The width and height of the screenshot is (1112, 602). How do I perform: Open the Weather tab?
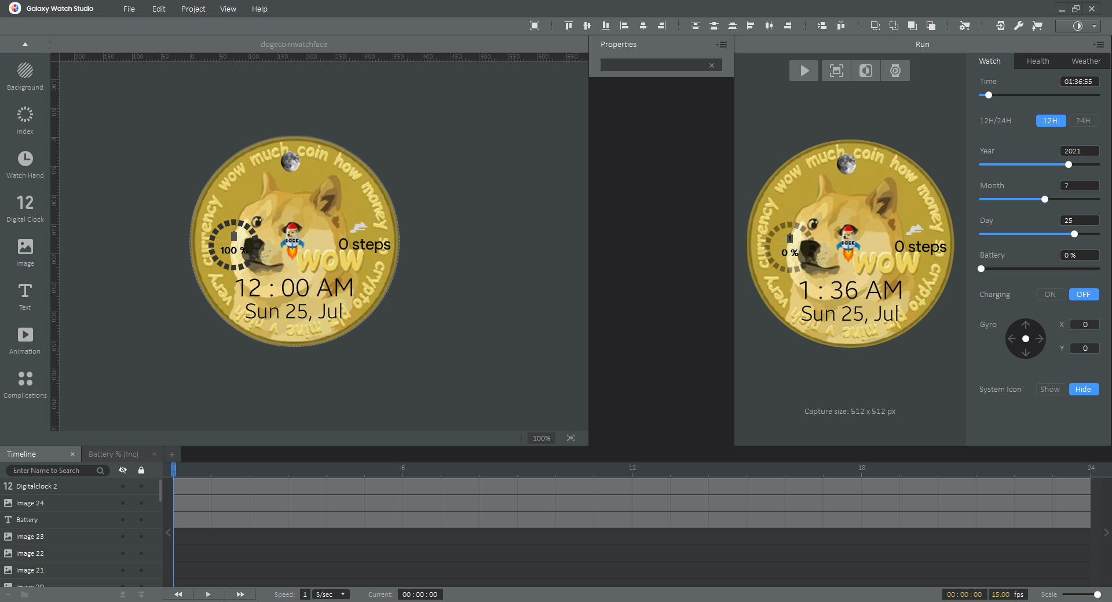coord(1085,61)
